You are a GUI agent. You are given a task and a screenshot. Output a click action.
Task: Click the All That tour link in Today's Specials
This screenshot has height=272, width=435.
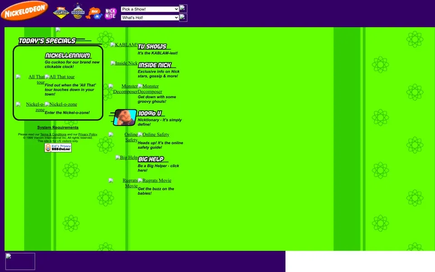click(60, 77)
